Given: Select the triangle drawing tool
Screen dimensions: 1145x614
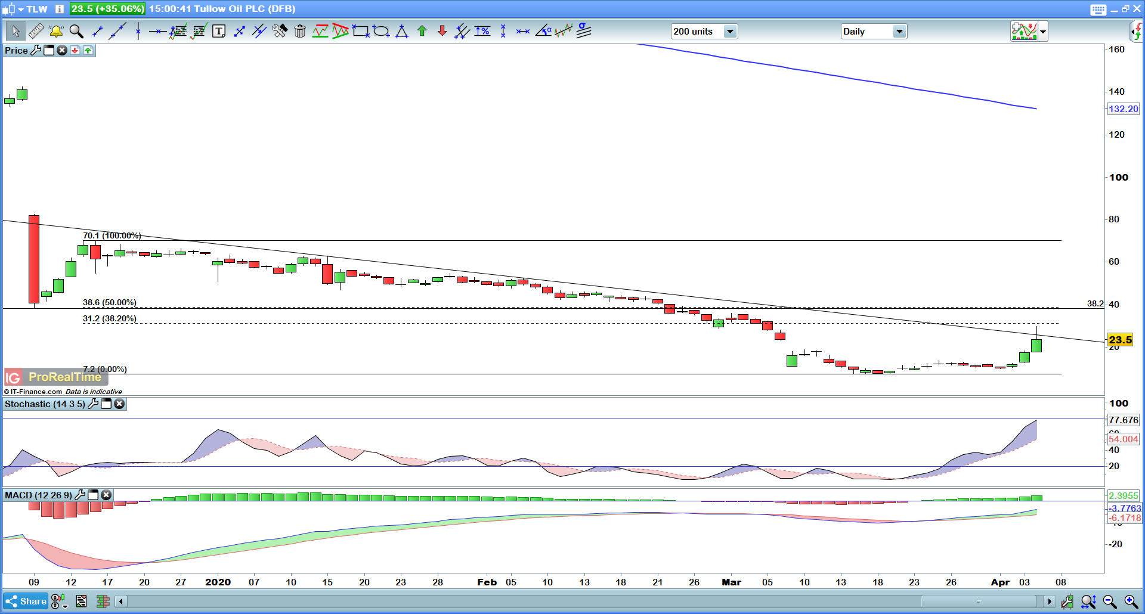Looking at the screenshot, I should [402, 32].
